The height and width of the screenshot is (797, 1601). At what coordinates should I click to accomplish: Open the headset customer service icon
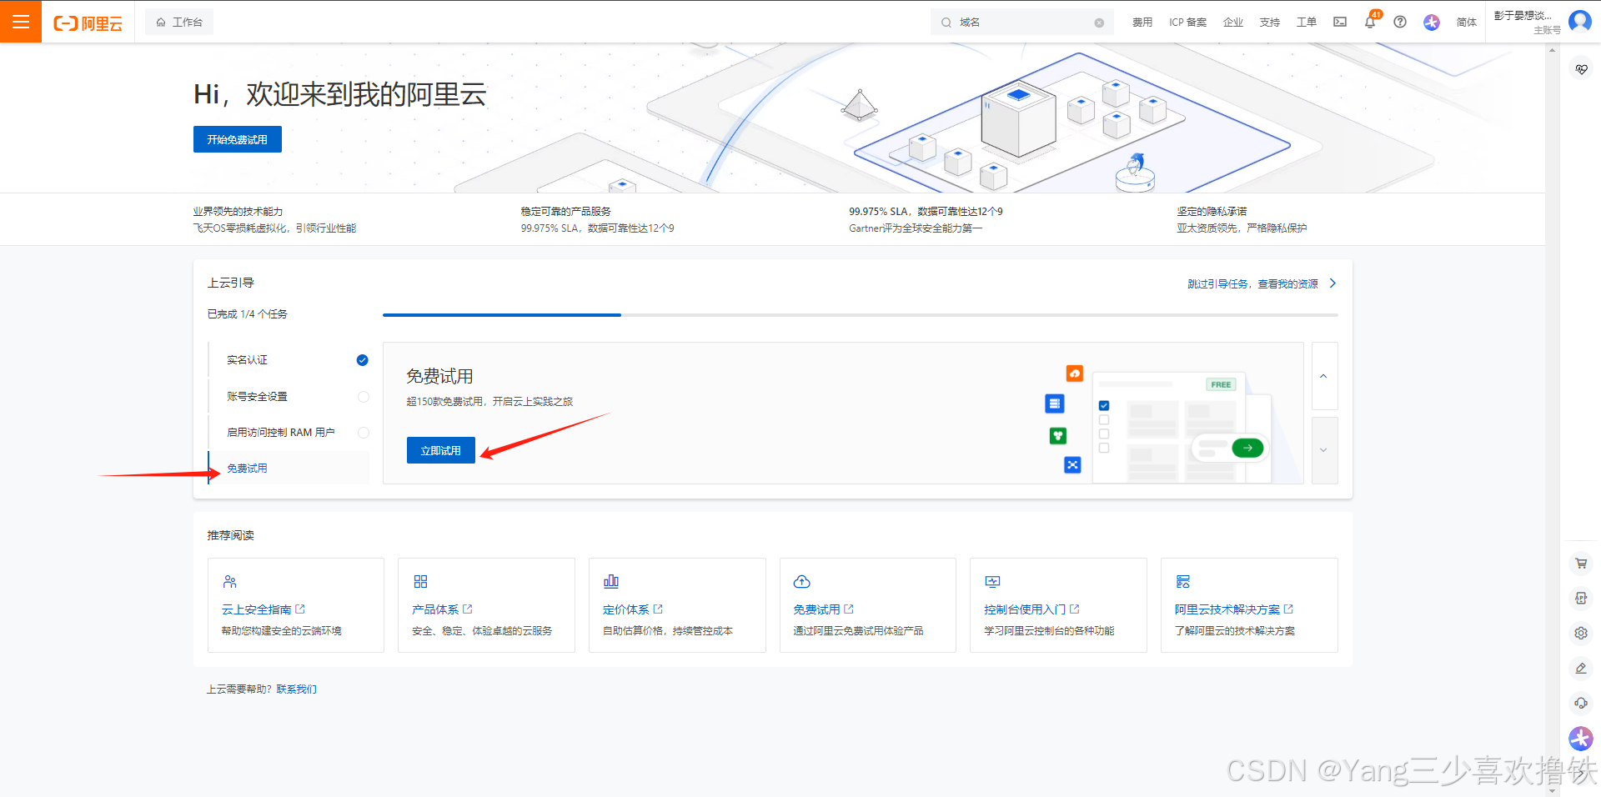(1581, 704)
